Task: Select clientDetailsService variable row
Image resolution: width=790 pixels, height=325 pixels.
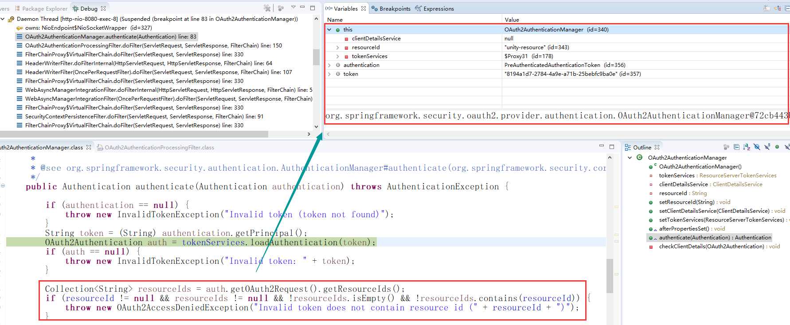Action: pyautogui.click(x=556, y=39)
